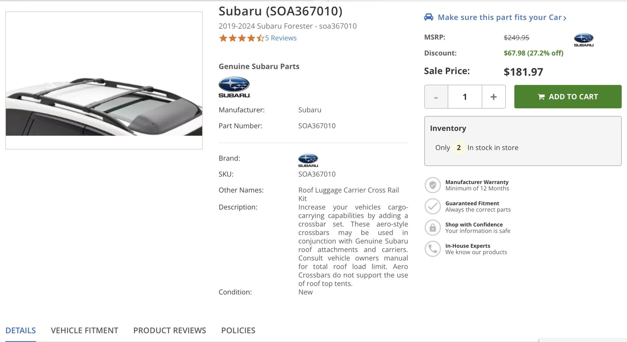The image size is (627, 342).
Task: Click 'We know our products' text
Action: pyautogui.click(x=476, y=252)
